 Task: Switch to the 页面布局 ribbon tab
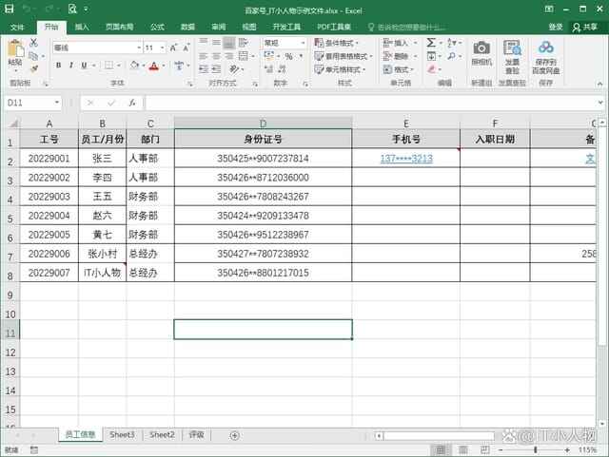click(119, 27)
